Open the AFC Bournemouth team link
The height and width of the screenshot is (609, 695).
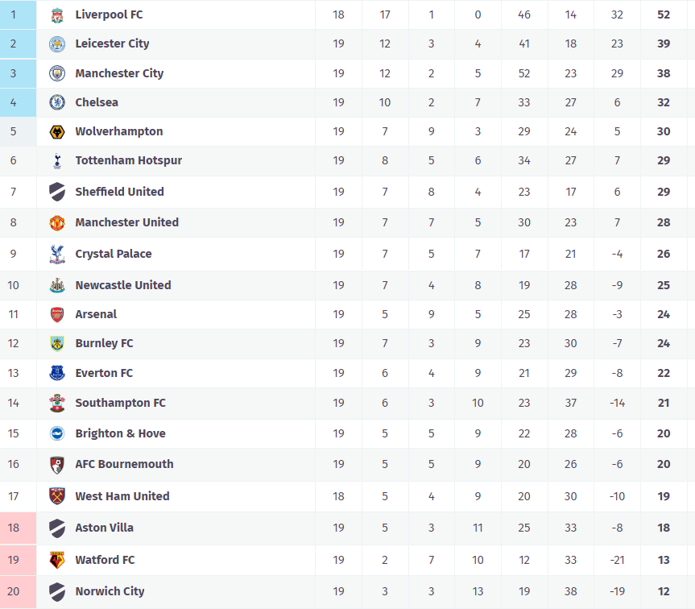coord(124,464)
